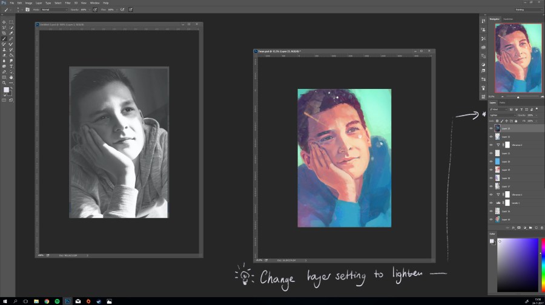Image resolution: width=545 pixels, height=305 pixels.
Task: Switch to the Paths tab
Action: [x=503, y=102]
